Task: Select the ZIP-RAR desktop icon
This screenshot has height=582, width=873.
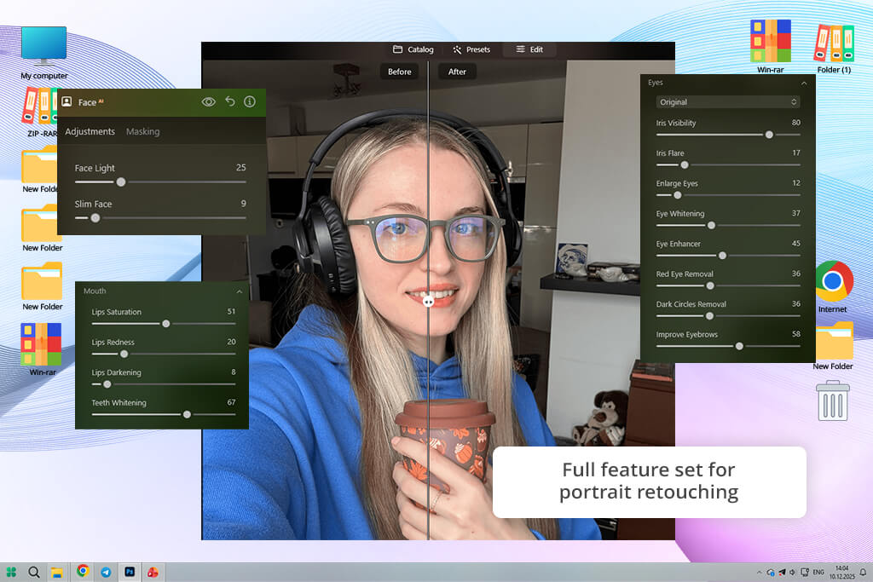Action: (39, 113)
